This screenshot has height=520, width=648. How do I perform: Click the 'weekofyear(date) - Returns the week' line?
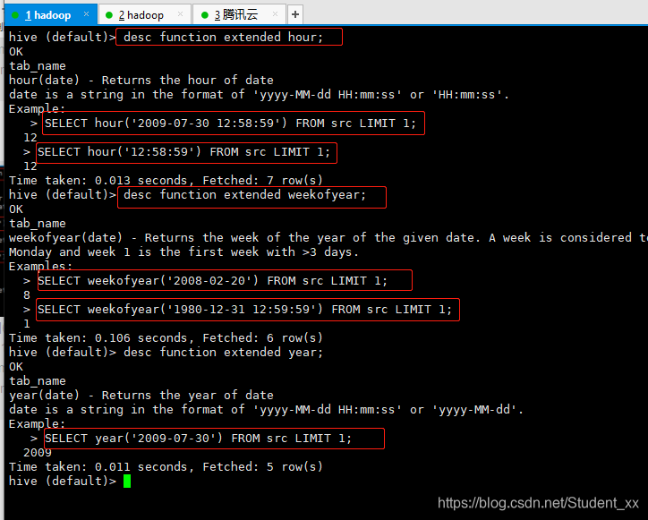pos(328,238)
